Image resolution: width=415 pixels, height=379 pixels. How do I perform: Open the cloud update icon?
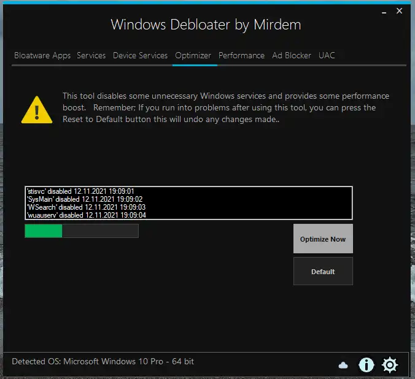click(343, 366)
